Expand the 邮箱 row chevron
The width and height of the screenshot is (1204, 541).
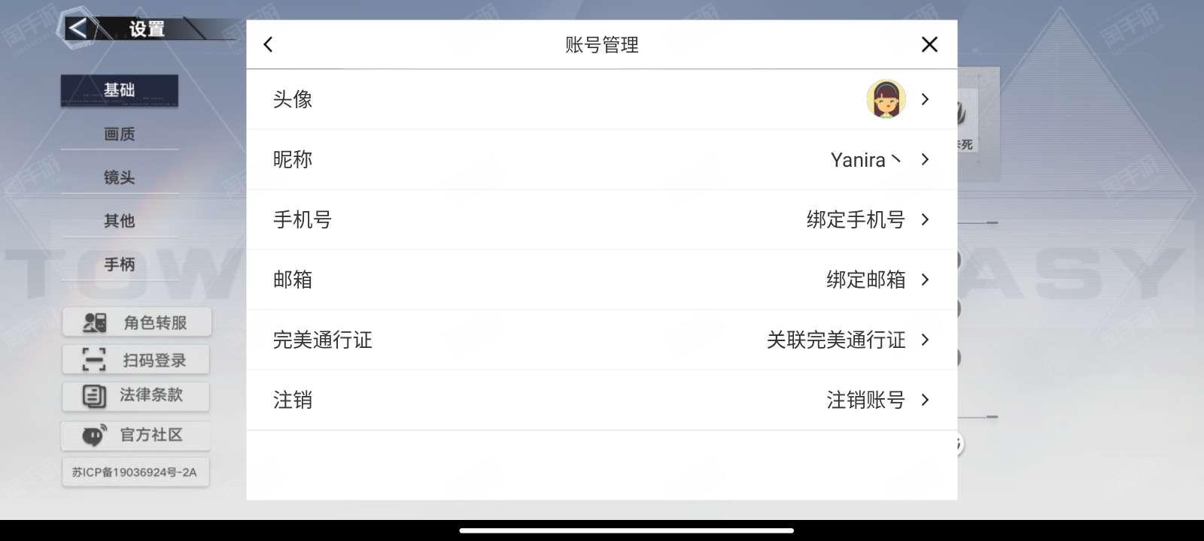click(x=925, y=280)
